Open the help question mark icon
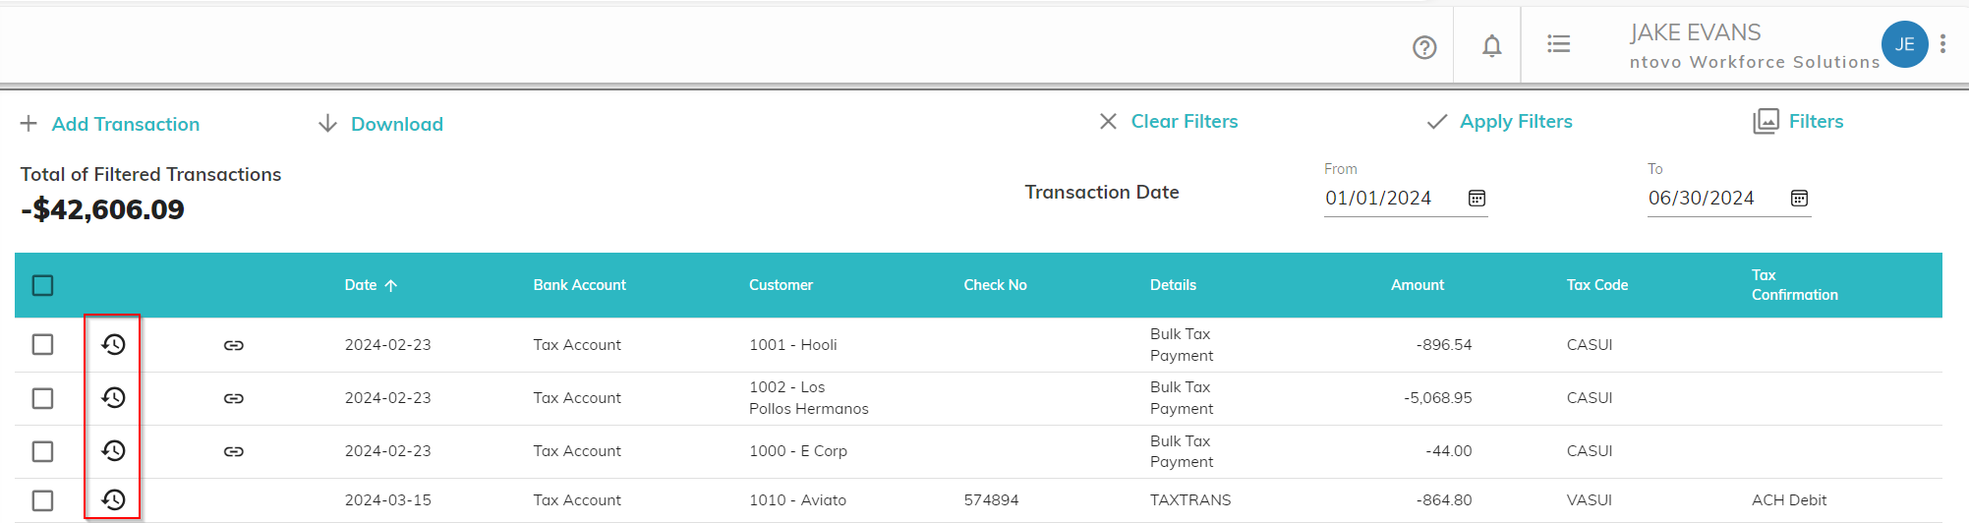The height and width of the screenshot is (523, 1969). [x=1424, y=47]
